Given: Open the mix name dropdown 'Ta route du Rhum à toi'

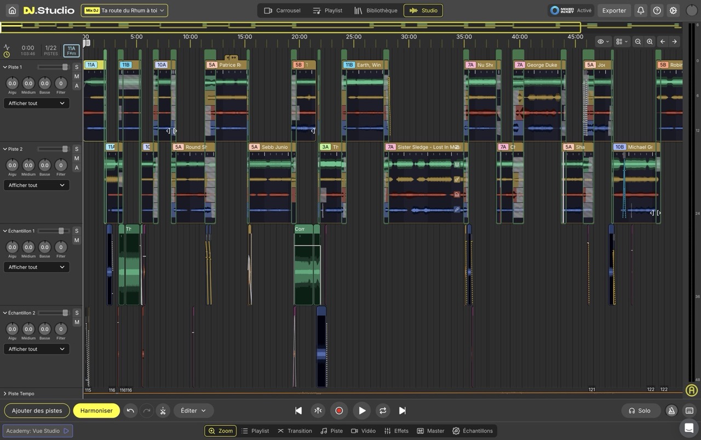Looking at the screenshot, I should (124, 10).
